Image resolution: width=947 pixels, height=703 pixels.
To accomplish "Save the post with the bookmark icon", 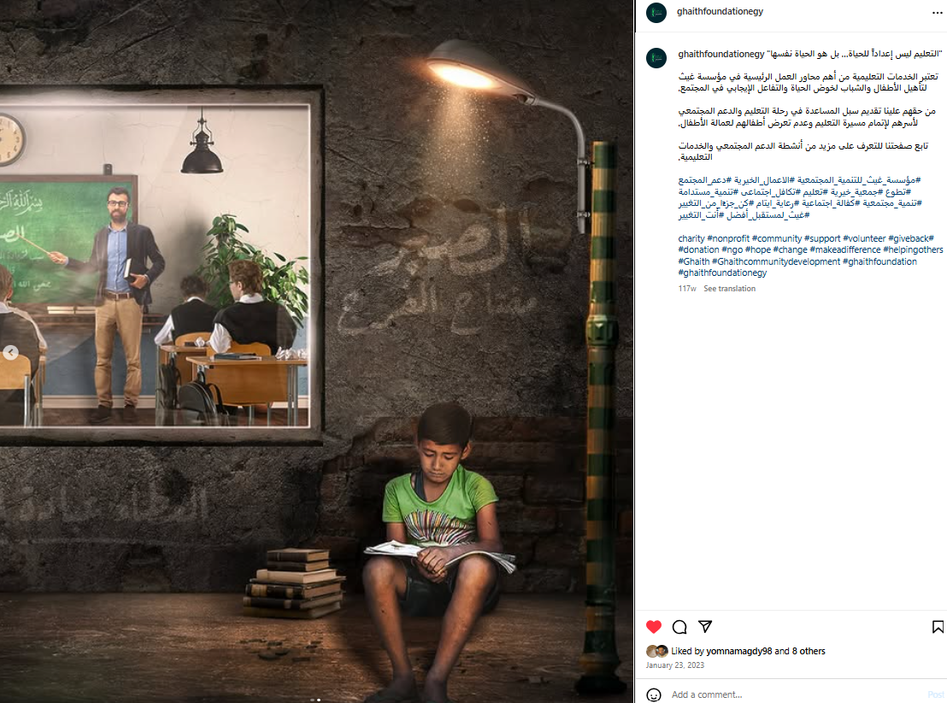I will coord(938,627).
